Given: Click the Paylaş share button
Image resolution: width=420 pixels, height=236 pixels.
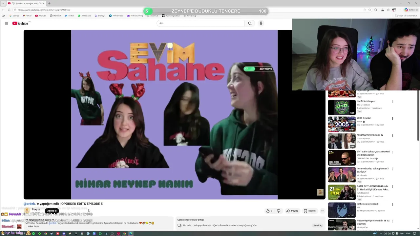Looking at the screenshot, I should 292,211.
